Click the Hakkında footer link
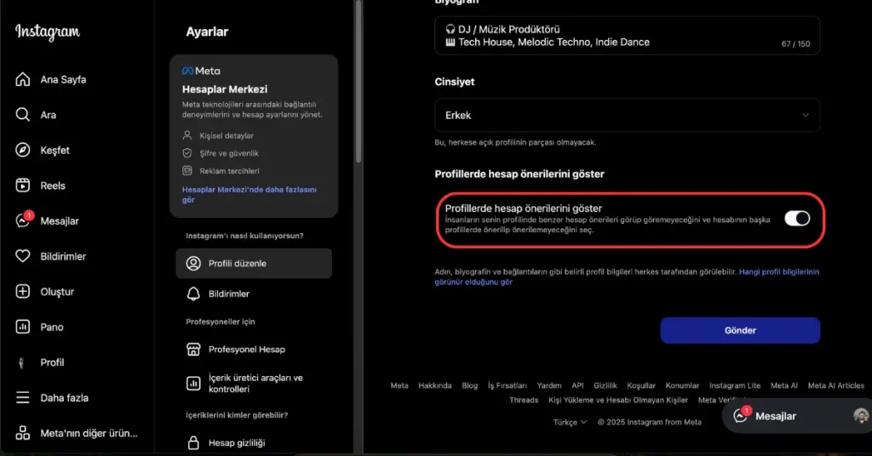Screen dimensions: 872x456 [435, 385]
